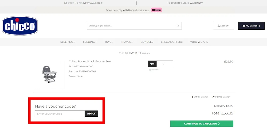The image size is (267, 129).
Task: Click the voucher code field
Action: (x=60, y=114)
